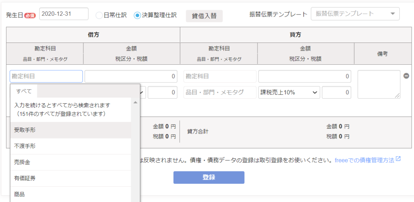Open the 振替伝票テンプレート dropdown
This screenshot has height=202, width=414.
(x=355, y=14)
